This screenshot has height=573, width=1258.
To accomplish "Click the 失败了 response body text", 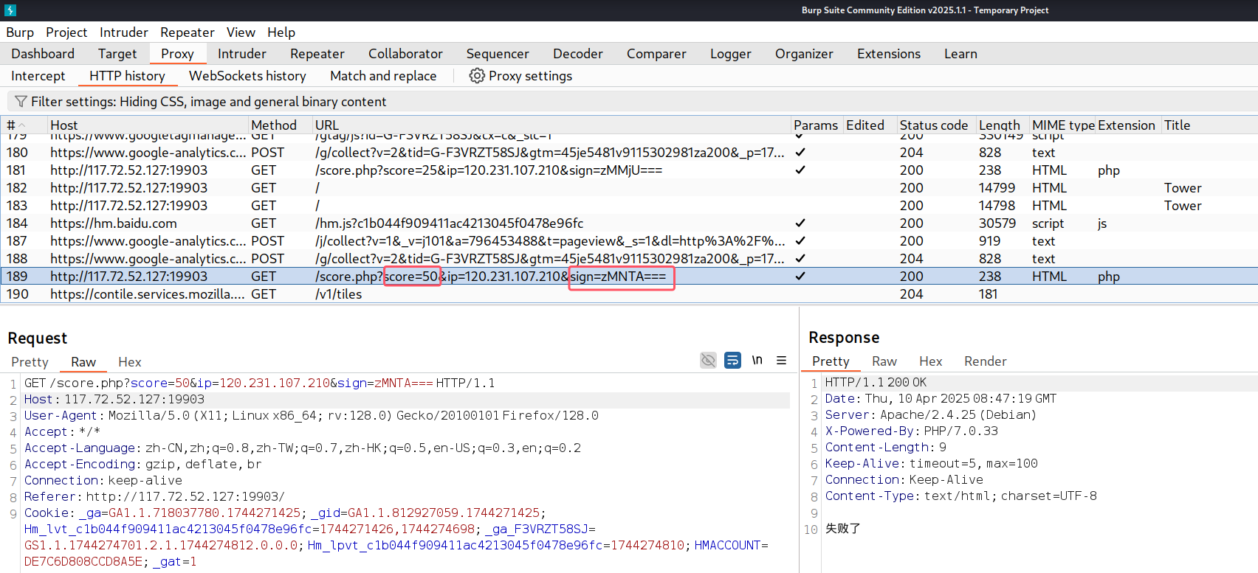I will pos(843,529).
